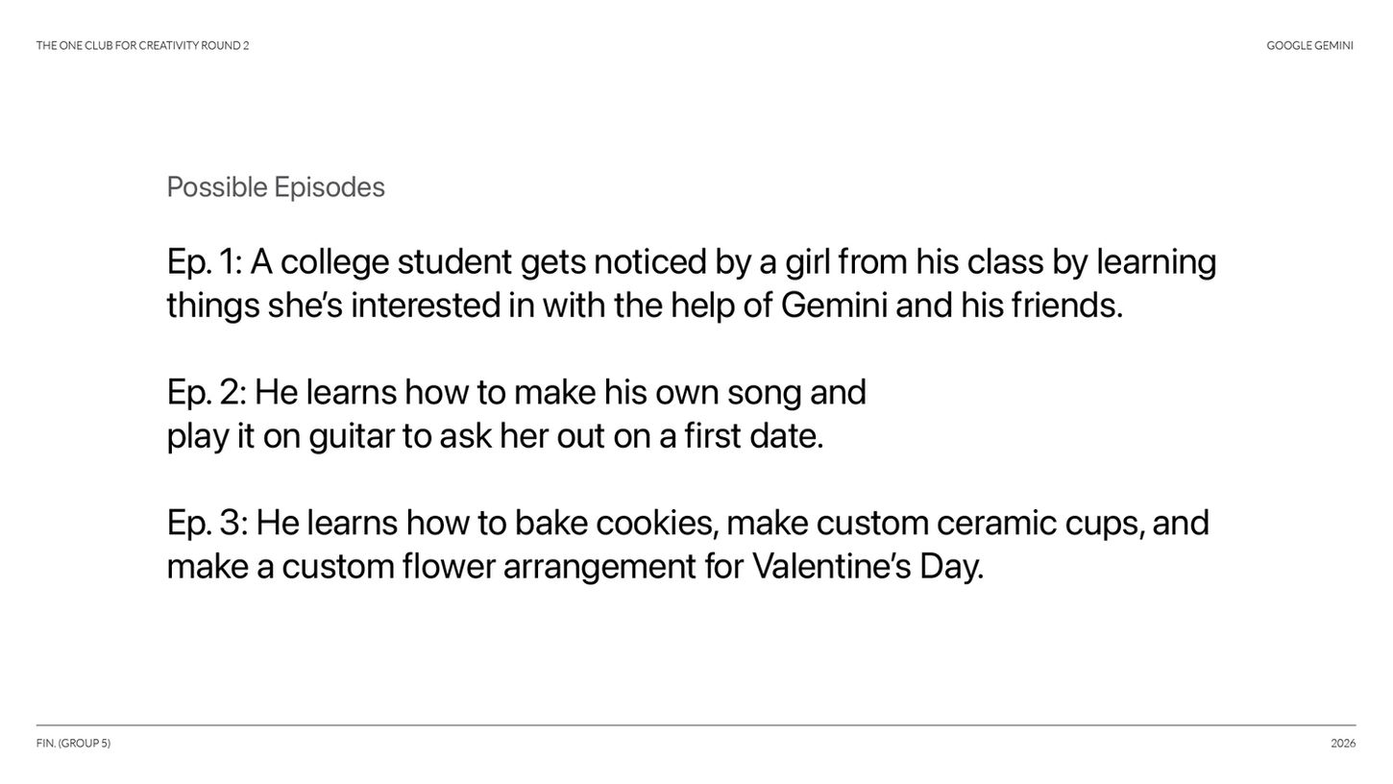1393x784 pixels.
Task: Select the 'FIN. (GROUP 5)' footer label
Action: tap(73, 743)
